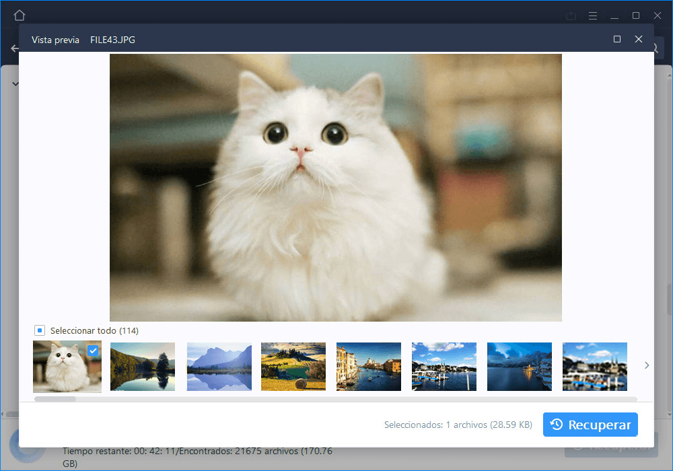The height and width of the screenshot is (471, 673).
Task: Maximize the main application window
Action: point(636,15)
